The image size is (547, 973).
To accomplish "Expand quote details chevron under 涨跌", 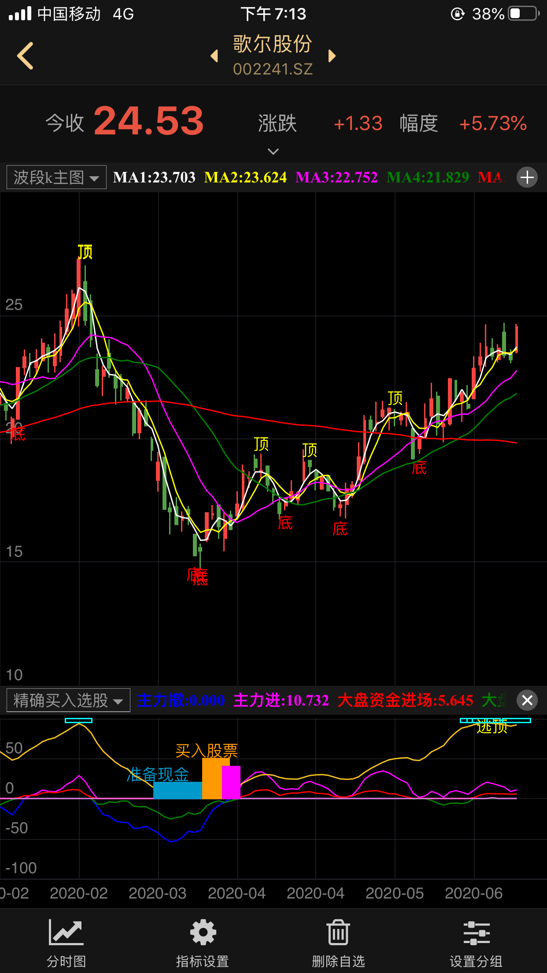I will tap(273, 152).
